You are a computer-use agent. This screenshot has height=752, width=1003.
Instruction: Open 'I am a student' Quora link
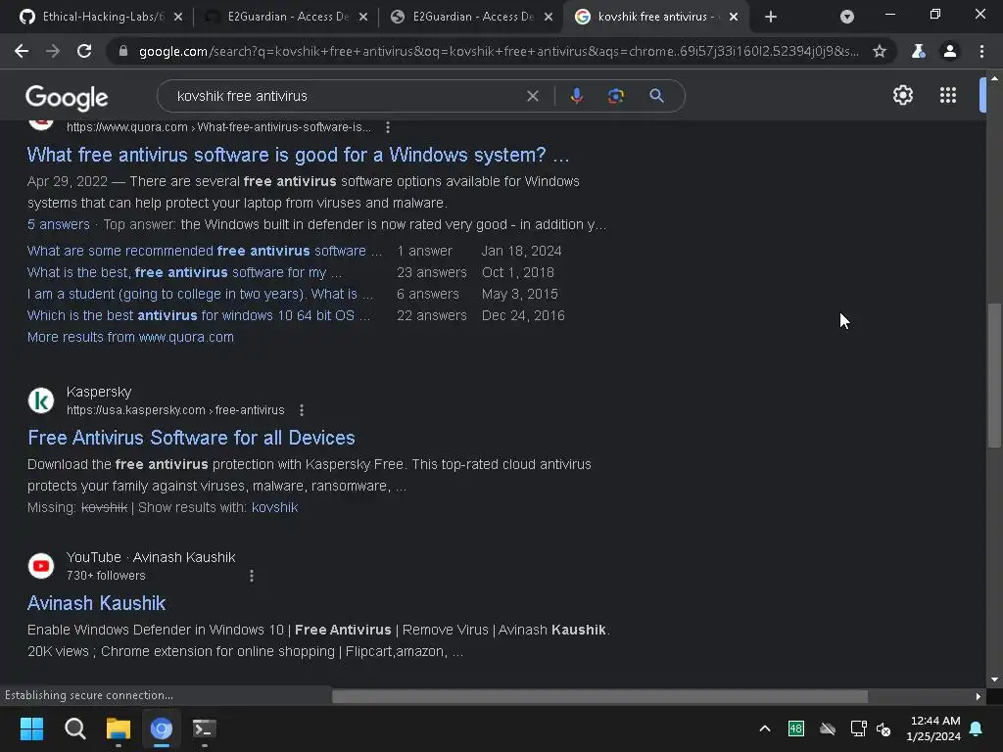[x=200, y=294]
